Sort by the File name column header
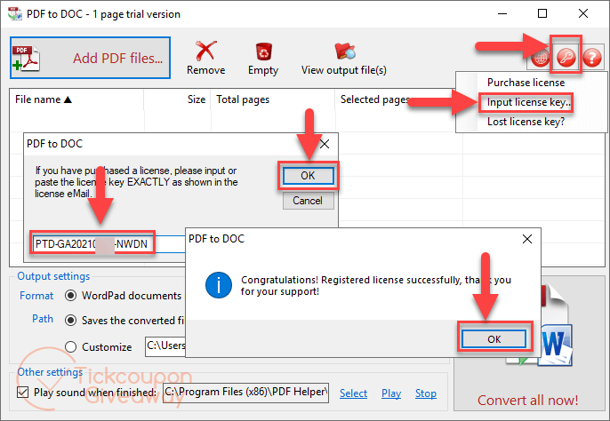Image resolution: width=610 pixels, height=421 pixels. pyautogui.click(x=76, y=99)
